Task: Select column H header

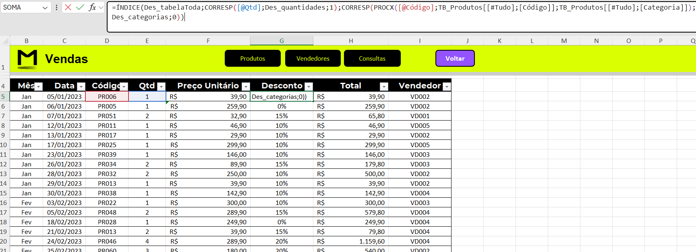Action: 351,41
